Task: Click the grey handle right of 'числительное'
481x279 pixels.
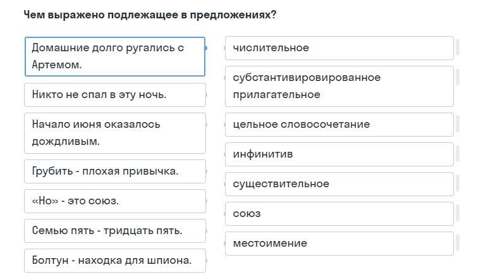Action: tap(458, 47)
